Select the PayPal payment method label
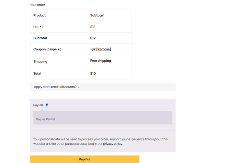 38,105
